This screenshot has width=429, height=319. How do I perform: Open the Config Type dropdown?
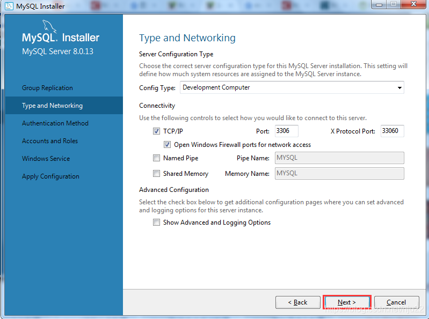pyautogui.click(x=292, y=87)
